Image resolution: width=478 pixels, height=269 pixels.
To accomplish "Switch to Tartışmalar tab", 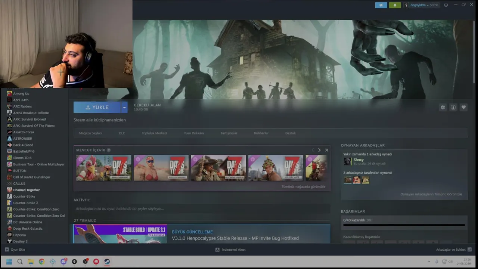I will [229, 133].
